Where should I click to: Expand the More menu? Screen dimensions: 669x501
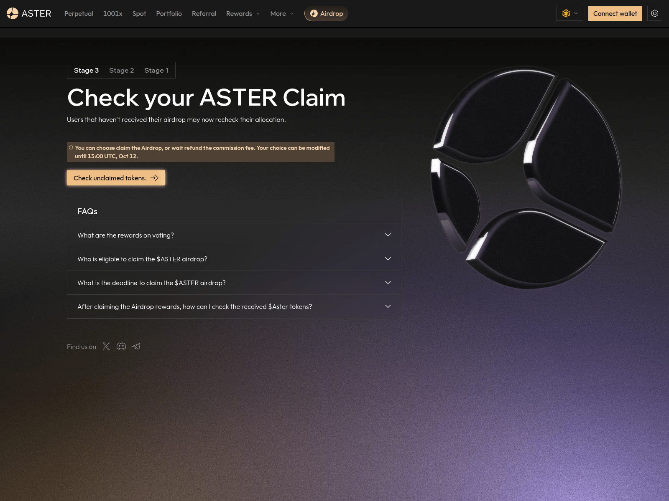pyautogui.click(x=281, y=13)
